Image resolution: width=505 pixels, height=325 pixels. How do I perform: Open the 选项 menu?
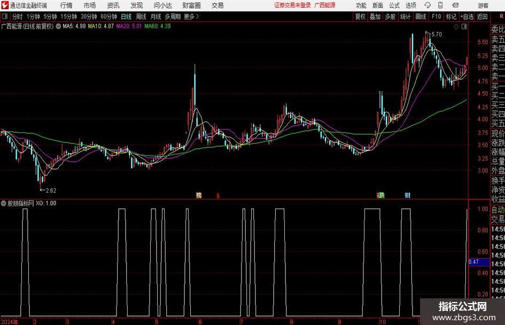[410, 5]
